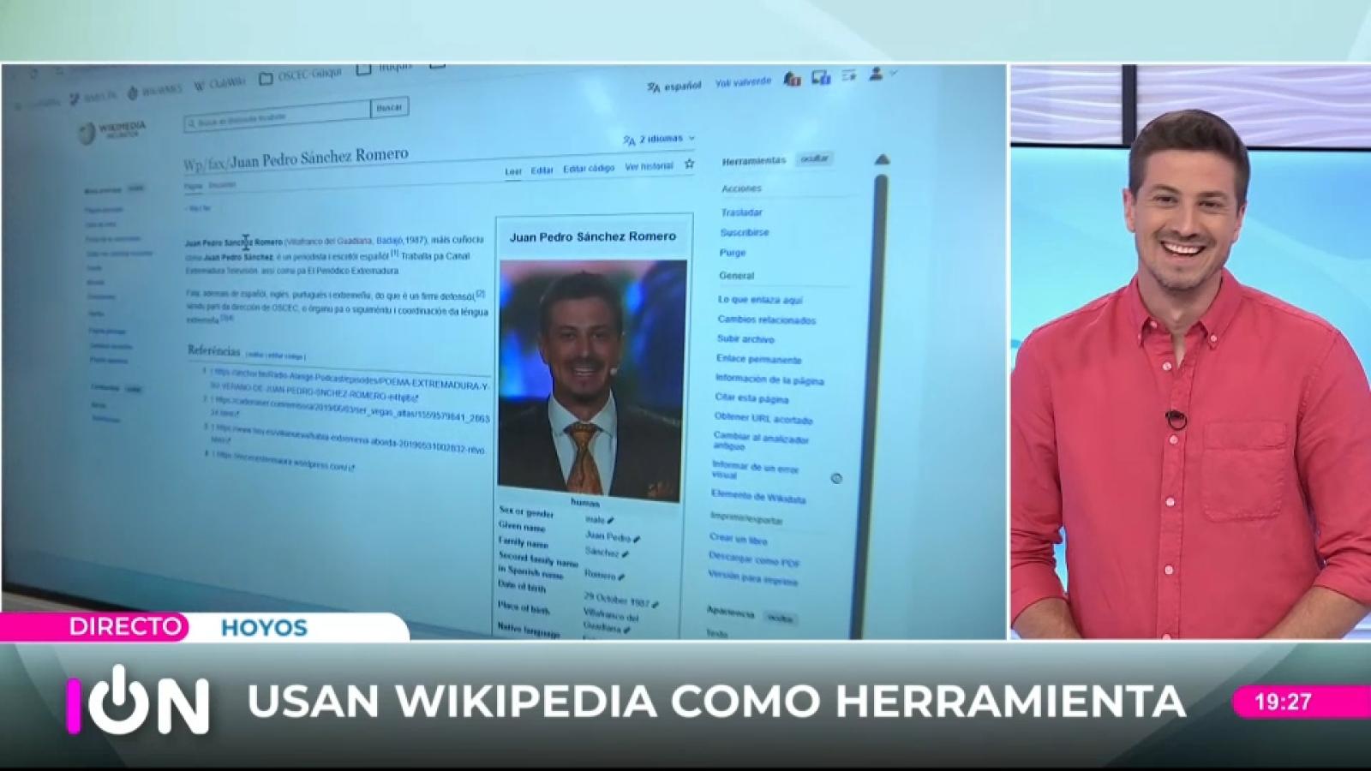Open the notifications bell icon
The width and height of the screenshot is (1371, 771).
[793, 80]
